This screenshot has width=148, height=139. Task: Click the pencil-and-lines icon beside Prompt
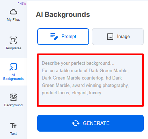tap(54, 37)
